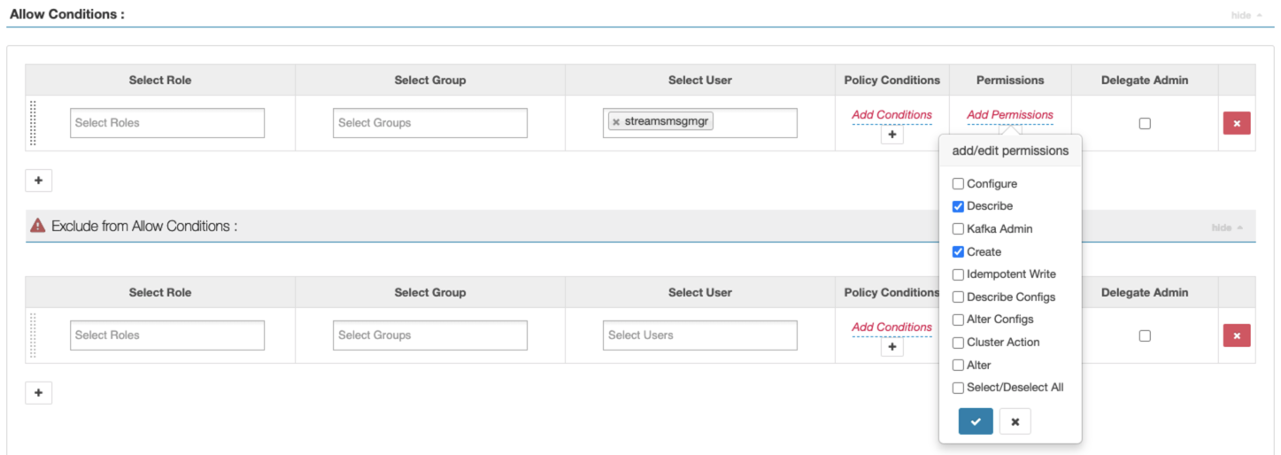Viewport: 1281px width, 455px height.
Task: Enable the Configure permission checkbox
Action: [x=958, y=184]
